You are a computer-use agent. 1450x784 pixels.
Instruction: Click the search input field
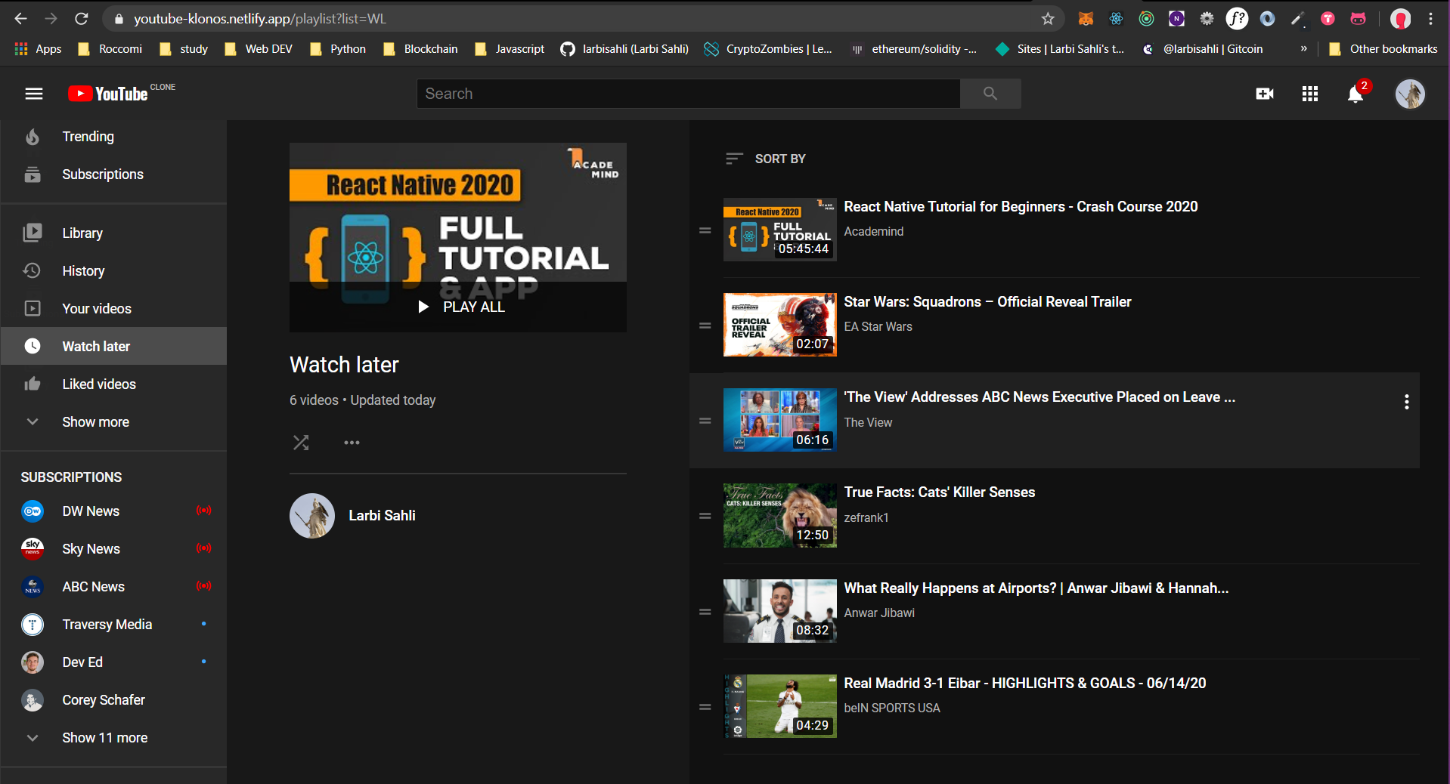689,94
